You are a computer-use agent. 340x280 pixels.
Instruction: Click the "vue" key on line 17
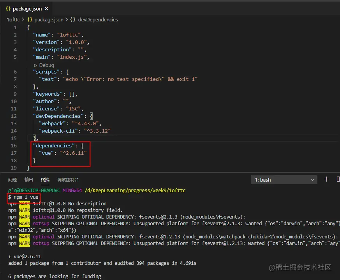pyautogui.click(x=46, y=153)
